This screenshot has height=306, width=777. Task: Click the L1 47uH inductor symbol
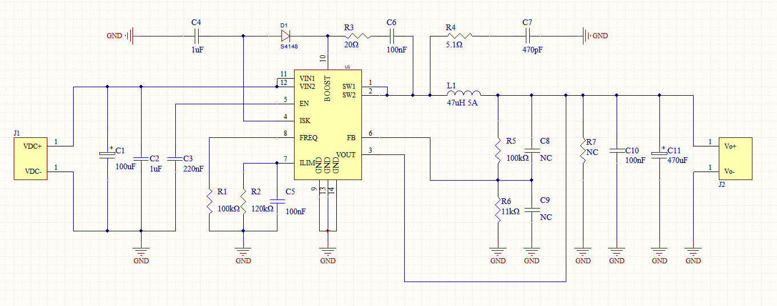tap(463, 95)
